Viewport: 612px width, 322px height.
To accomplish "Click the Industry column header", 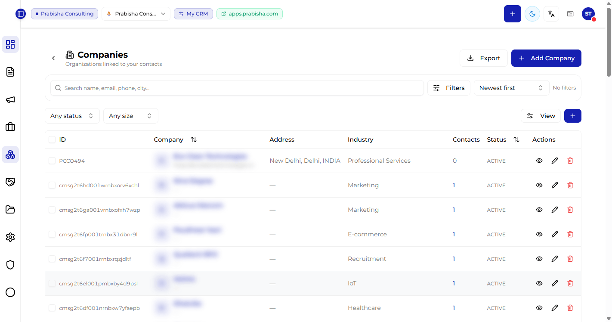I will pos(360,139).
